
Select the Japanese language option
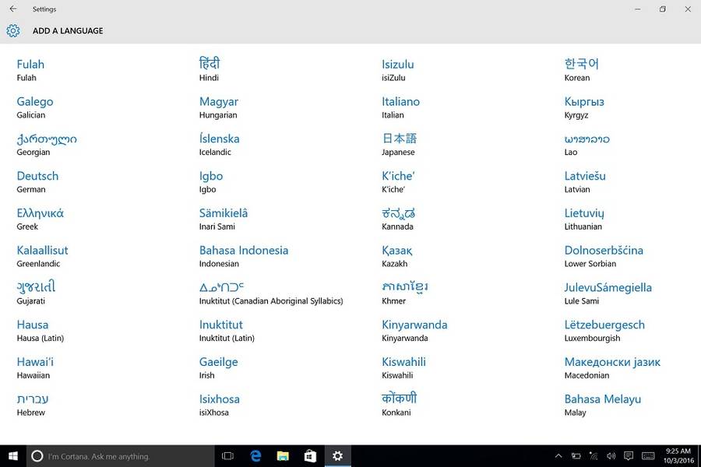click(x=399, y=139)
